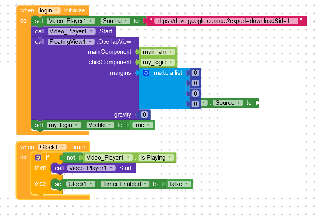The height and width of the screenshot is (217, 321).
Task: Edit second margin value 0 in list
Action: [195, 83]
